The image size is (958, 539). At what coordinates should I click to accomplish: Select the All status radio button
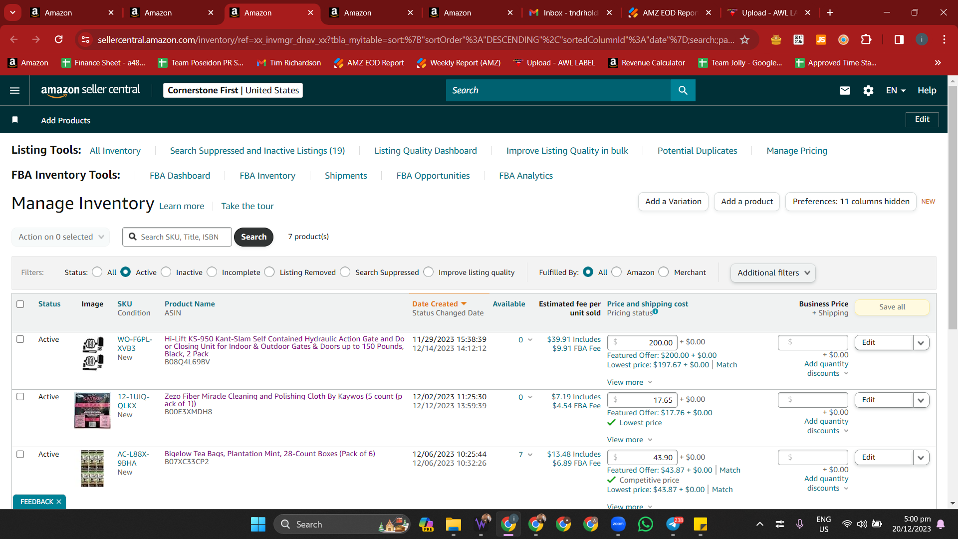(97, 272)
